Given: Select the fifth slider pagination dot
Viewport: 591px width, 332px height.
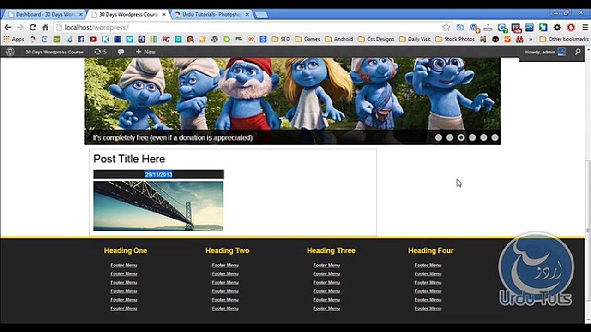Looking at the screenshot, I should click(483, 137).
